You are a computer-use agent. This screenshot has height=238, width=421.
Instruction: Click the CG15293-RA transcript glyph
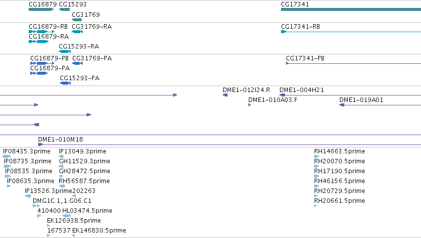65,51
